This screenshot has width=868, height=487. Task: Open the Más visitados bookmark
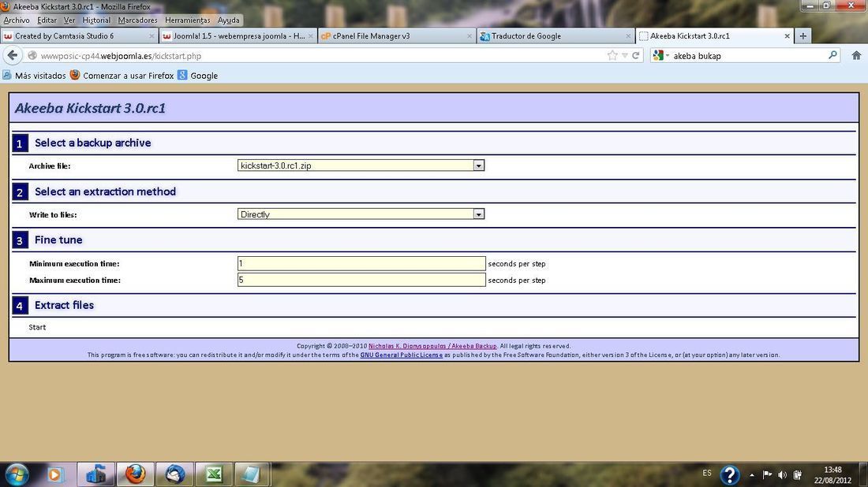point(34,75)
